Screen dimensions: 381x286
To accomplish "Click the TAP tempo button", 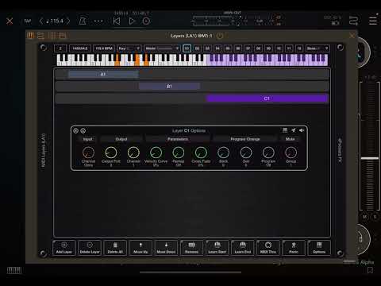I will pos(28,21).
